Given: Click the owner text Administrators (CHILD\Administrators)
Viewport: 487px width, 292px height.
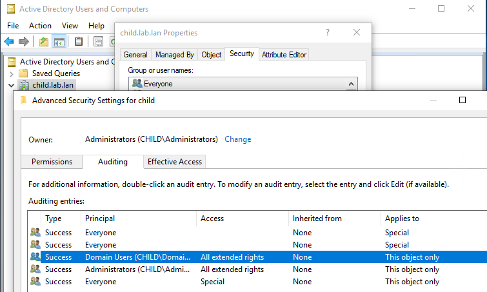Looking at the screenshot, I should 152,139.
